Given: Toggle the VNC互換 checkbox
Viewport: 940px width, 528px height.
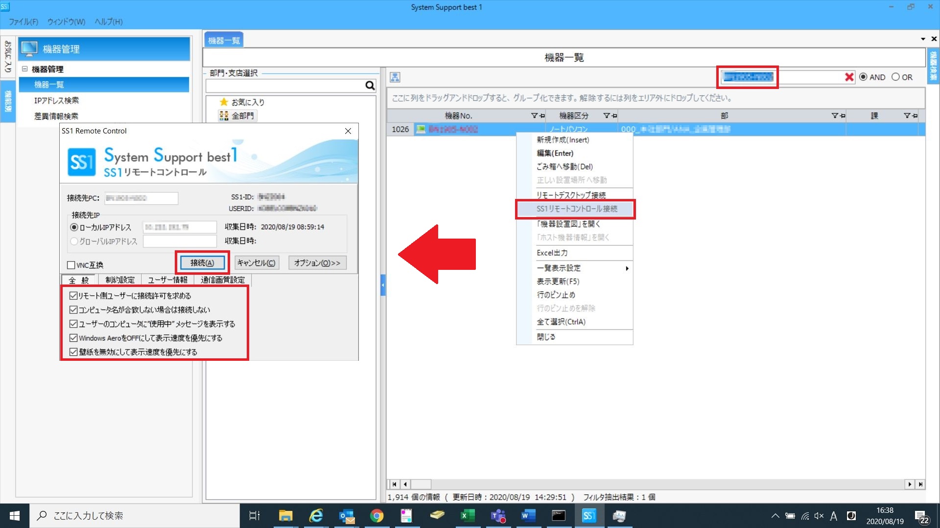Looking at the screenshot, I should point(71,265).
